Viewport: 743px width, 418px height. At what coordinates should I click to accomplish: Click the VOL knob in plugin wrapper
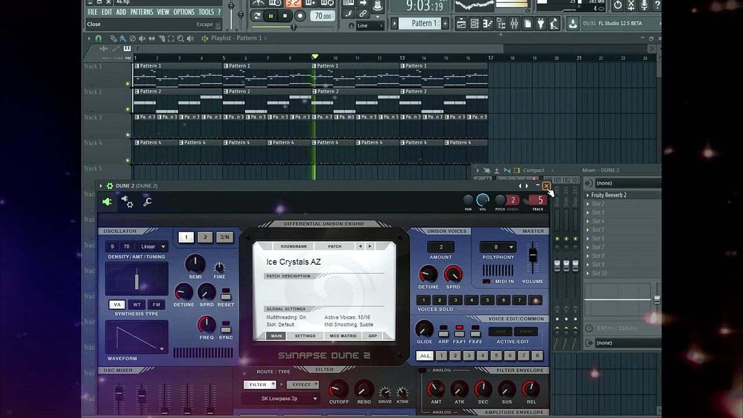click(x=482, y=200)
